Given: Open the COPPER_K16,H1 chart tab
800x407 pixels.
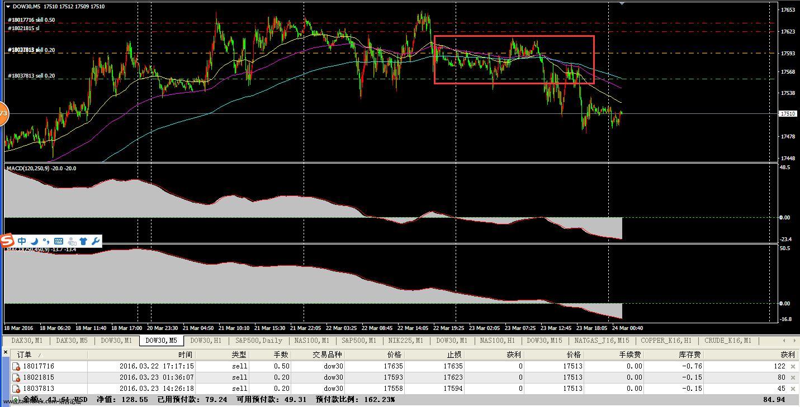Looking at the screenshot, I should click(666, 341).
